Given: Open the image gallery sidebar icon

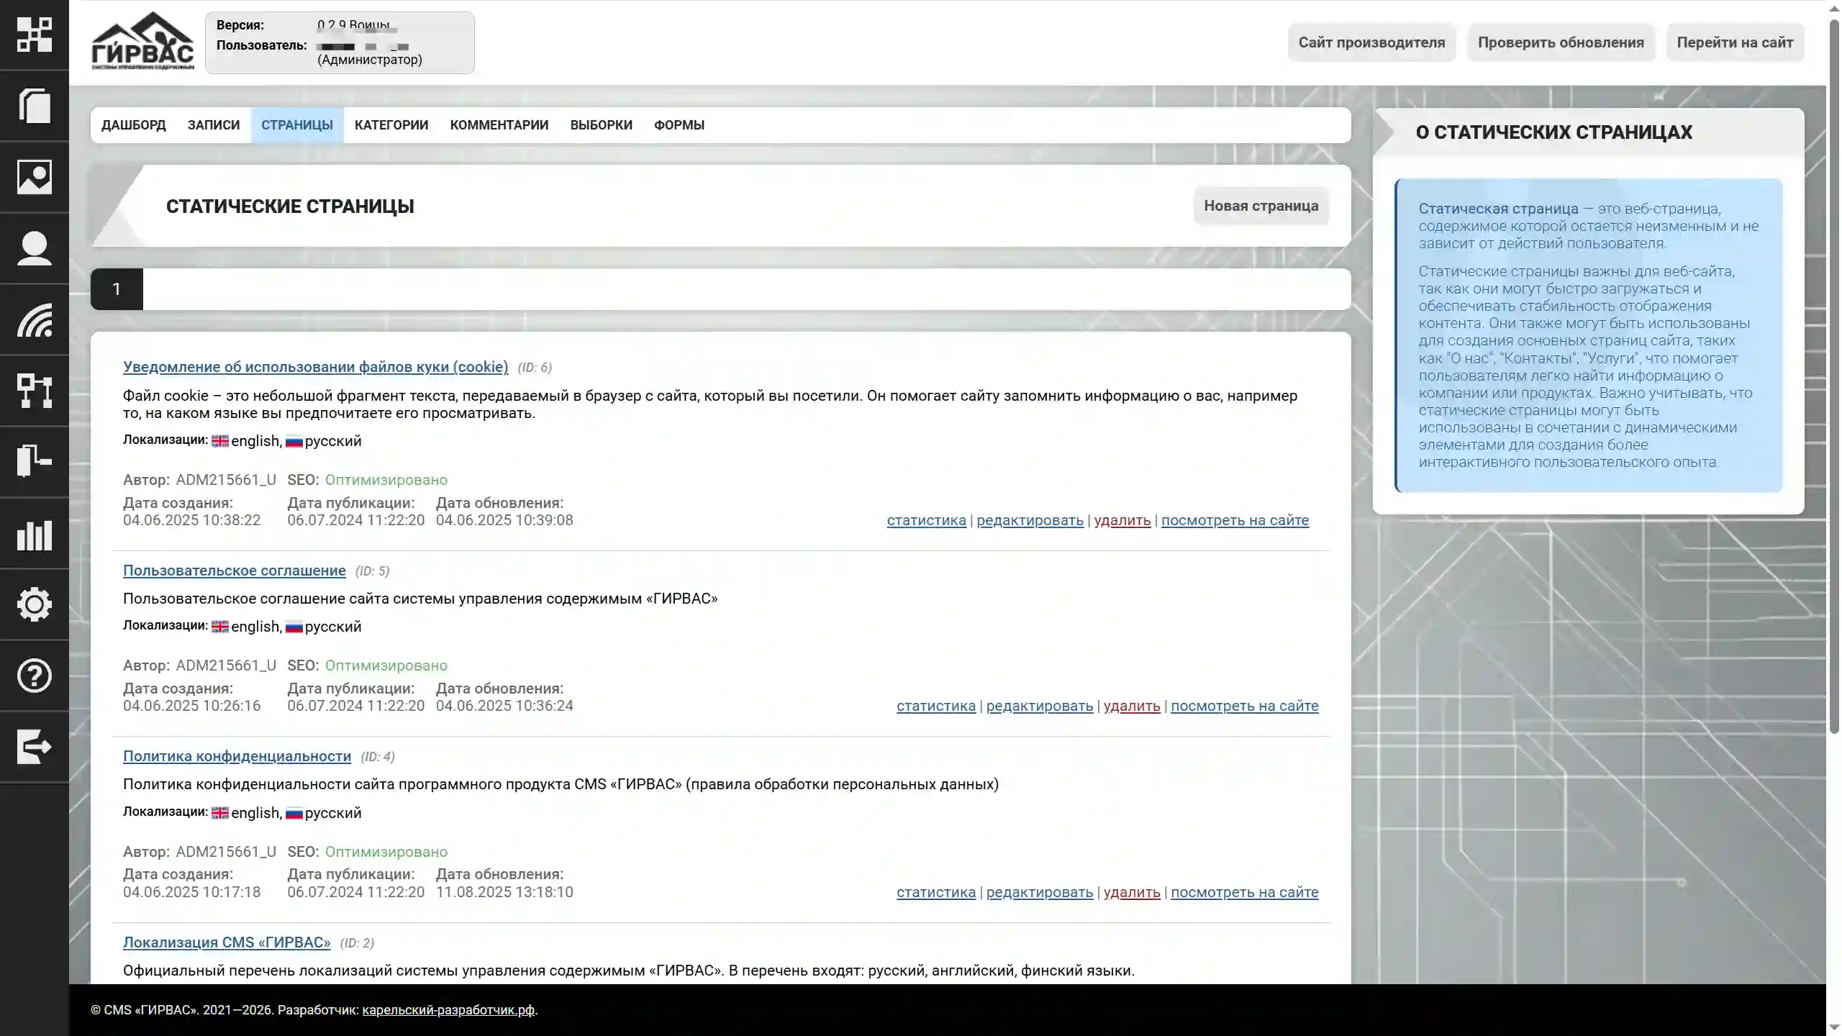Looking at the screenshot, I should [34, 177].
